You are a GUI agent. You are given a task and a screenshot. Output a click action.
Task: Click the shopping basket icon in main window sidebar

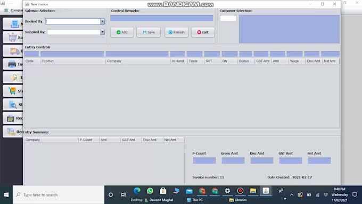coord(12,37)
